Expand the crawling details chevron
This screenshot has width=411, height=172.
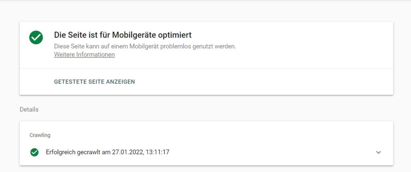(x=378, y=152)
